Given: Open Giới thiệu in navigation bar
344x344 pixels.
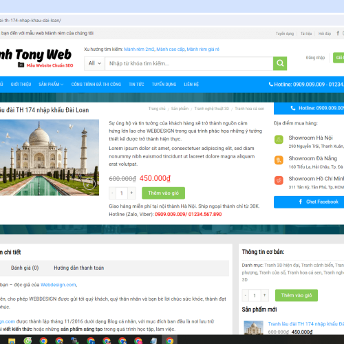Looking at the screenshot, I should pyautogui.click(x=21, y=85).
